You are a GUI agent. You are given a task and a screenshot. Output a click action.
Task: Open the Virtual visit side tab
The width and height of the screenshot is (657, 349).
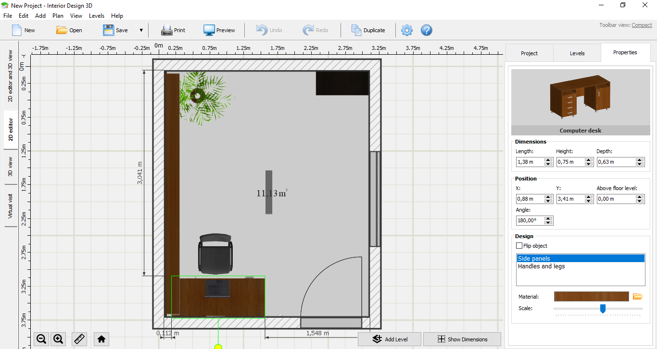click(x=11, y=206)
